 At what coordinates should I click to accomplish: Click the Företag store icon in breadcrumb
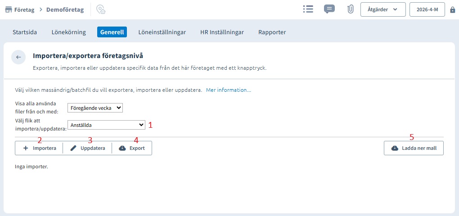[9, 9]
